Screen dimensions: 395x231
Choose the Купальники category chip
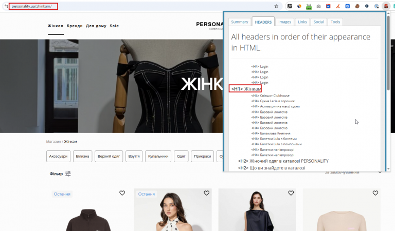(158, 157)
